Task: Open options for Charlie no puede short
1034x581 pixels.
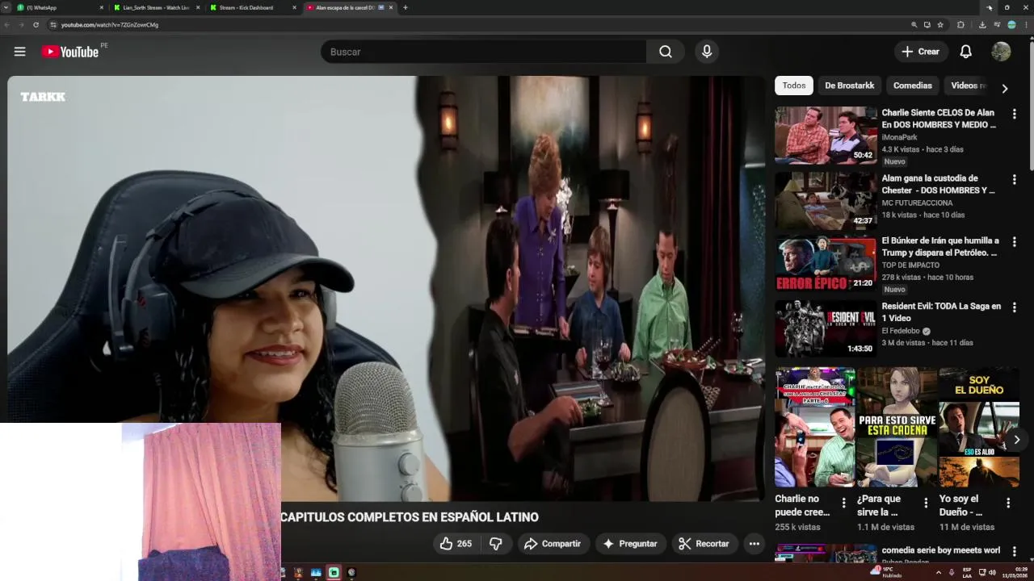Action: click(844, 503)
